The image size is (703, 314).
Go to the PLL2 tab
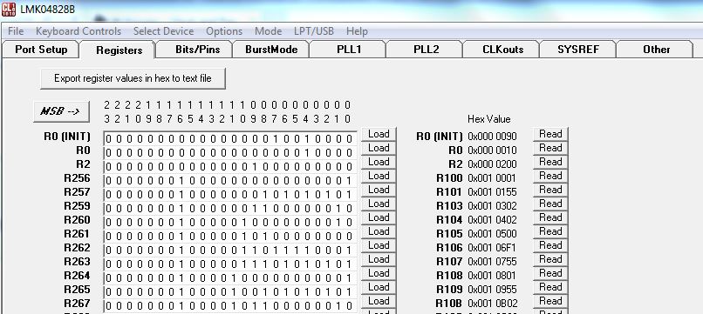click(x=426, y=50)
